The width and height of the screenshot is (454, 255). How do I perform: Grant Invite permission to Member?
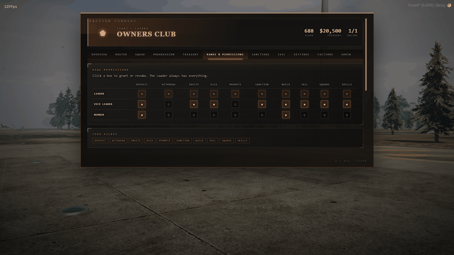(194, 115)
